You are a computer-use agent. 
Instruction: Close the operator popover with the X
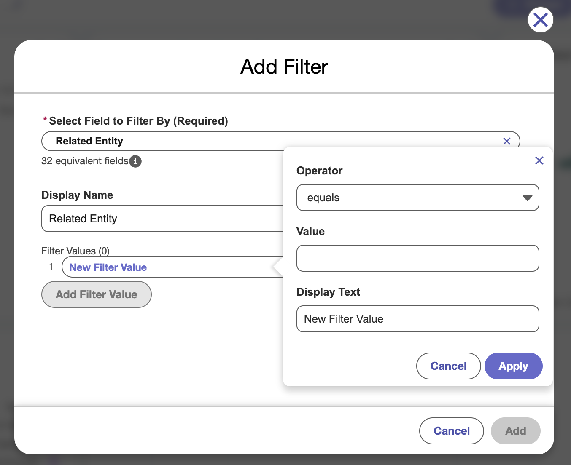click(x=539, y=160)
